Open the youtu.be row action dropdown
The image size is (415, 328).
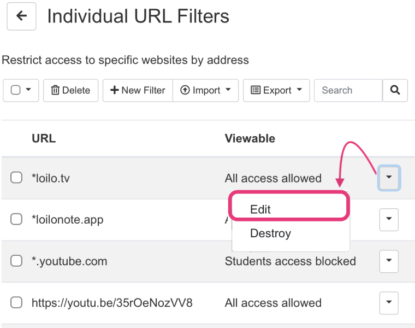[x=389, y=302]
